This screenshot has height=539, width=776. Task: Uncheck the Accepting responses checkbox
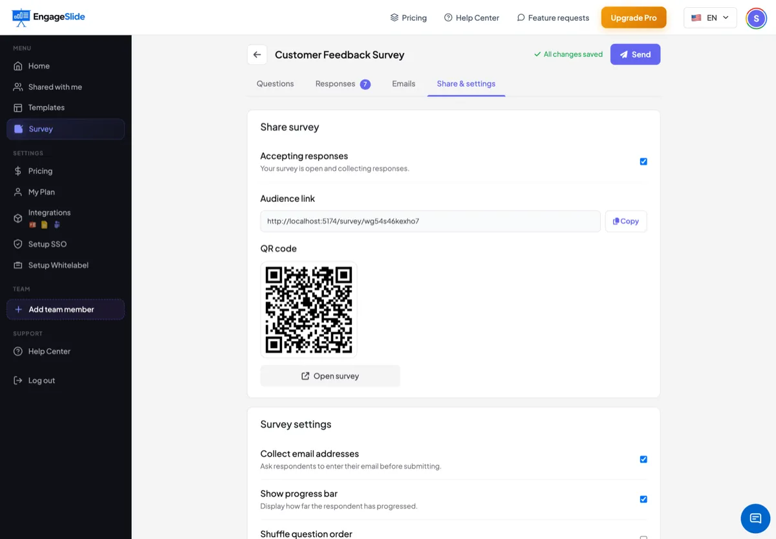click(643, 162)
